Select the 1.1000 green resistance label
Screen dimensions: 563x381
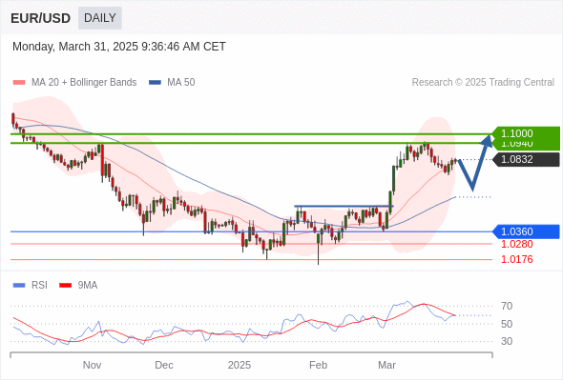(x=526, y=133)
